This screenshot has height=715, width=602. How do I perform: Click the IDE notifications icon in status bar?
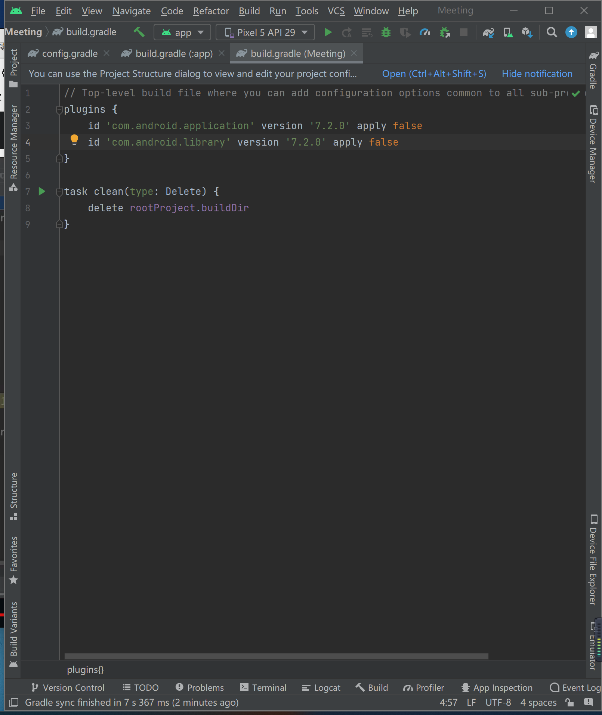(589, 702)
